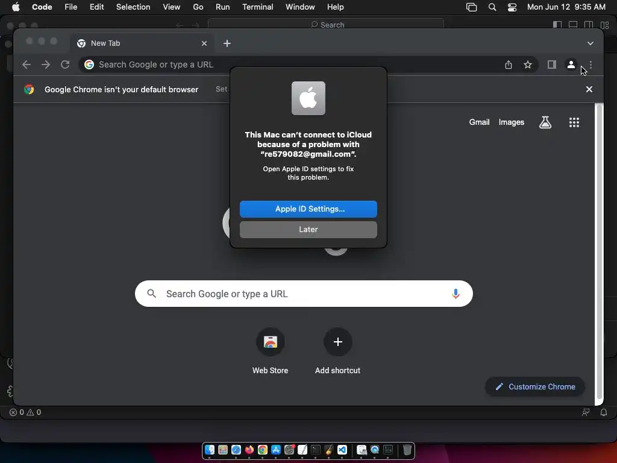This screenshot has height=463, width=617.
Task: Click the date and time in menu bar
Action: [x=566, y=7]
